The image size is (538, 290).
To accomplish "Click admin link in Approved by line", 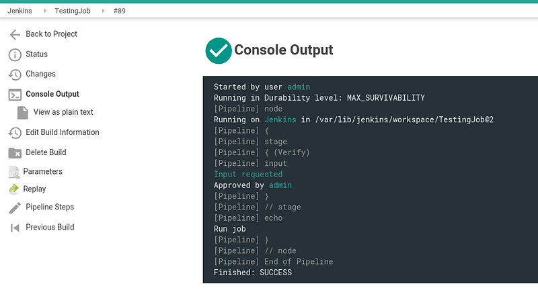I will pyautogui.click(x=280, y=185).
